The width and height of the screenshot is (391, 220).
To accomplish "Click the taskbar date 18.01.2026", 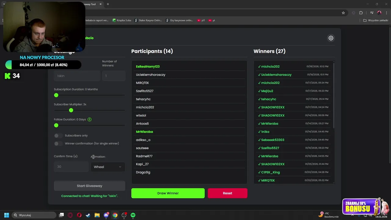I will click(381, 217).
